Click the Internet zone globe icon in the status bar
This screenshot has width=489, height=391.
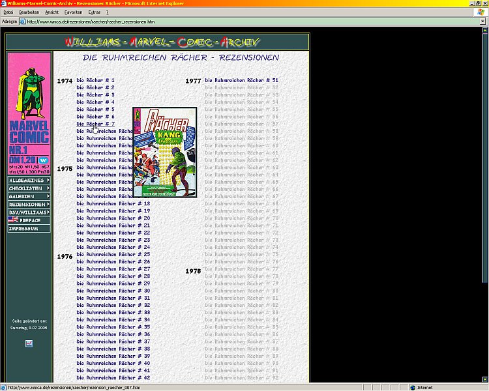[413, 388]
